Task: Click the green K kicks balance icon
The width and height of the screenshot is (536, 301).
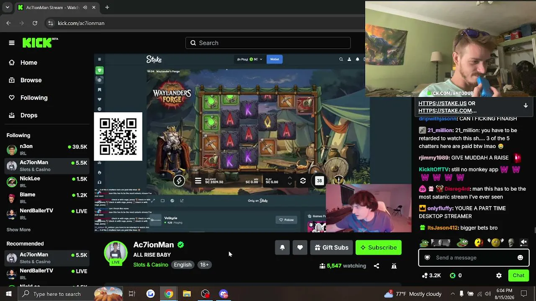Action: click(x=453, y=275)
